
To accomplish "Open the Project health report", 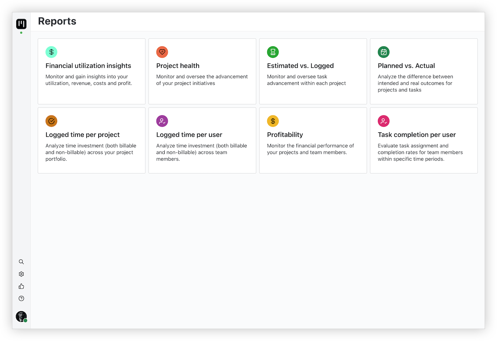I will (178, 66).
